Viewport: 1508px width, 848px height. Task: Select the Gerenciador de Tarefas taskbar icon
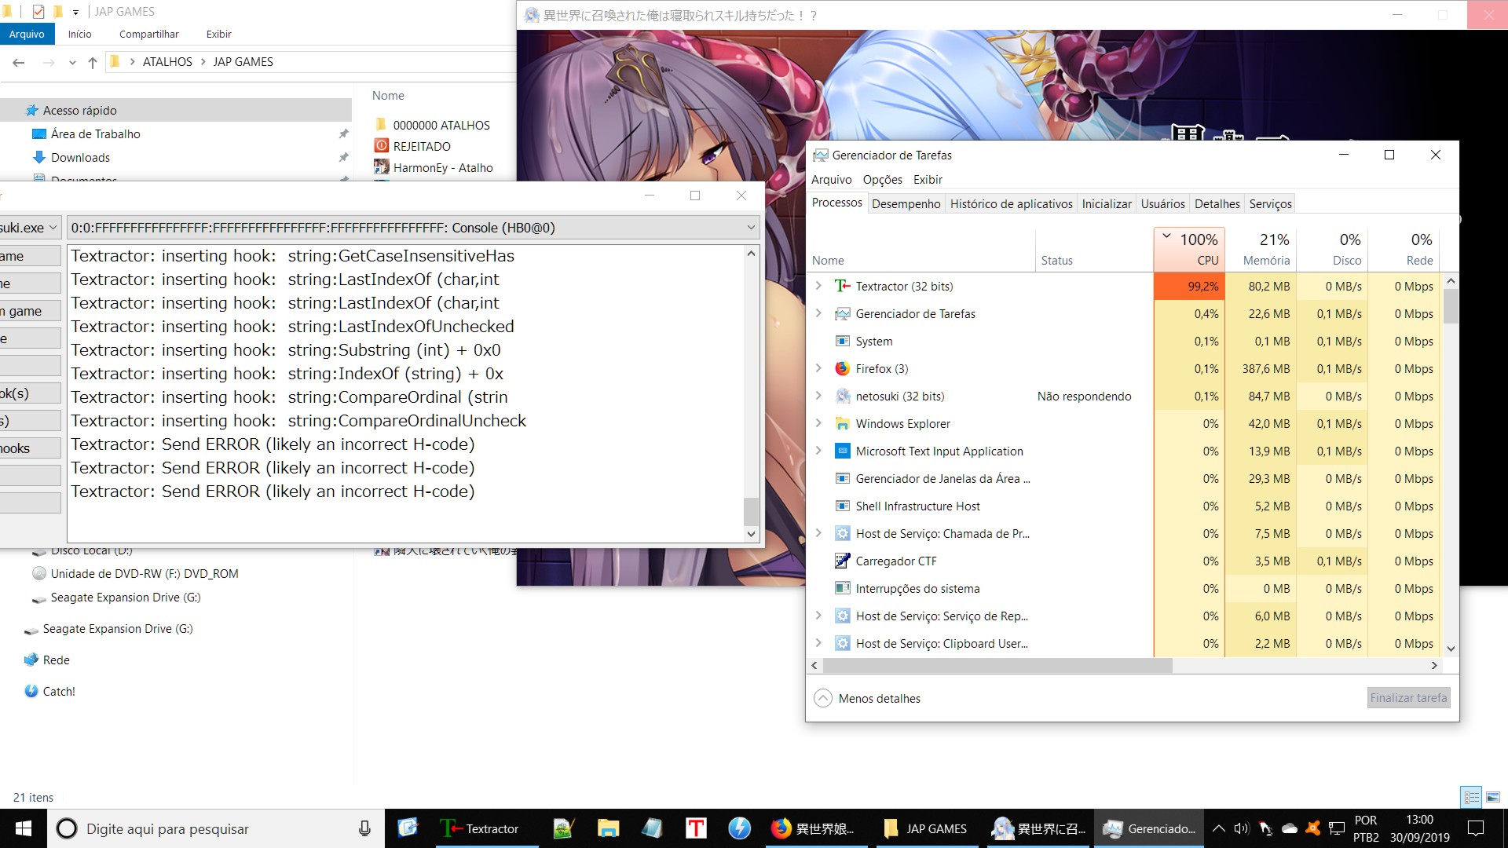tap(1149, 828)
